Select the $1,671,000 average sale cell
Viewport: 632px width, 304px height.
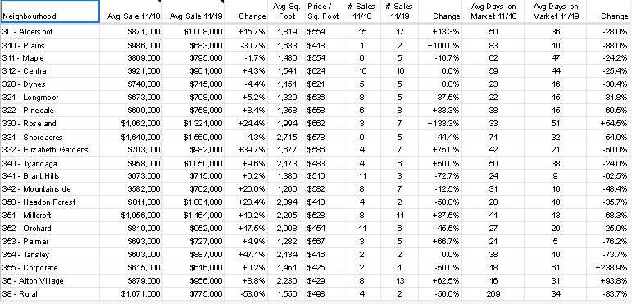[x=130, y=294]
